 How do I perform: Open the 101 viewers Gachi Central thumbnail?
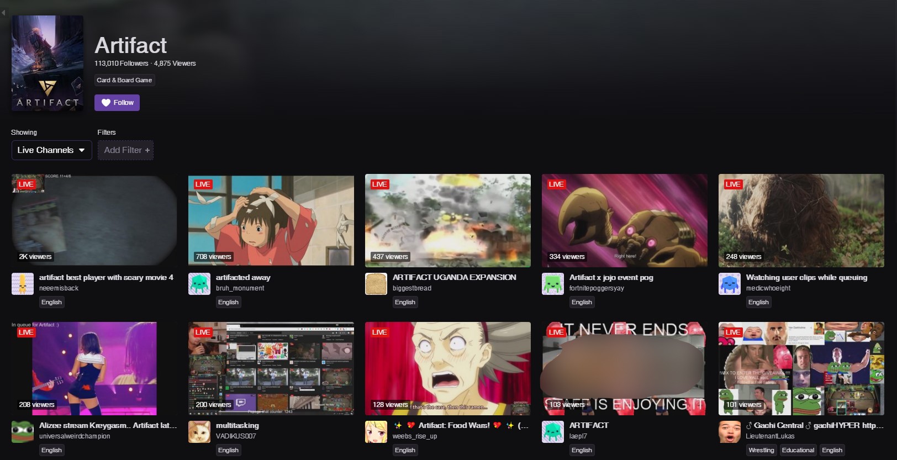pos(801,368)
